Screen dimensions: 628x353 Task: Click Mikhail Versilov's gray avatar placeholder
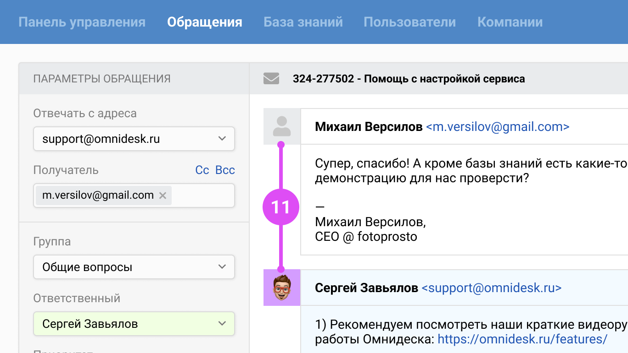click(x=282, y=127)
